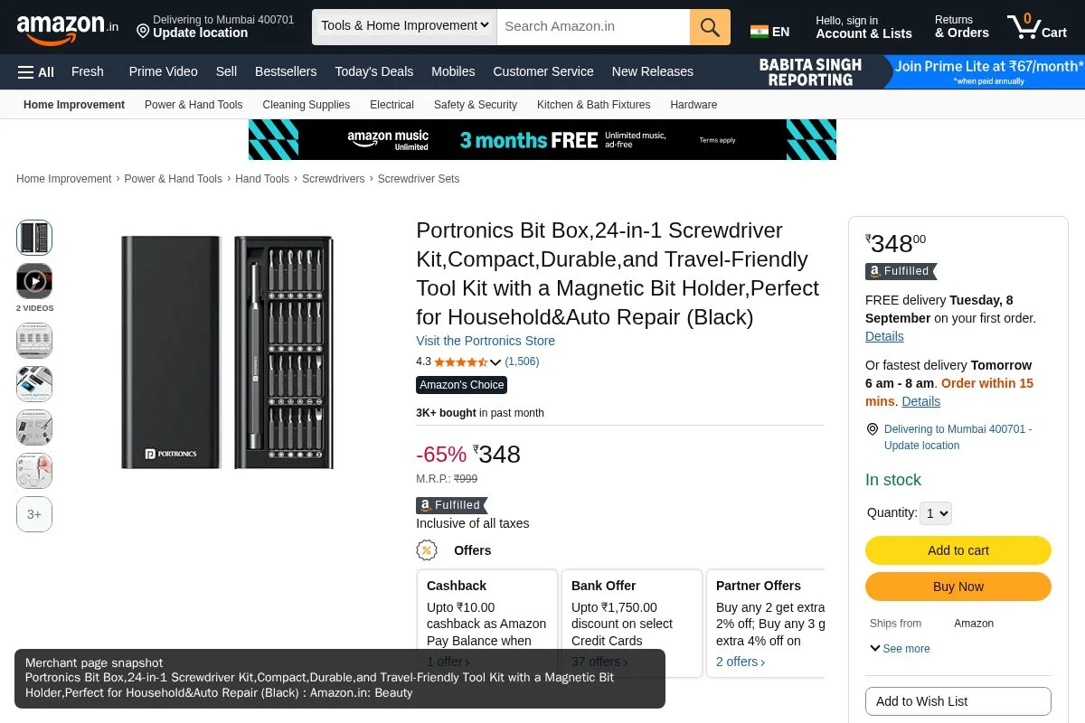The height and width of the screenshot is (723, 1085).
Task: Open the All hamburger menu
Action: click(36, 71)
